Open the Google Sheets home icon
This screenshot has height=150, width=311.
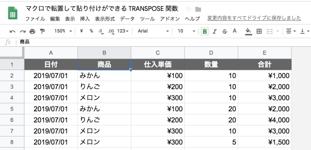pos(13,13)
